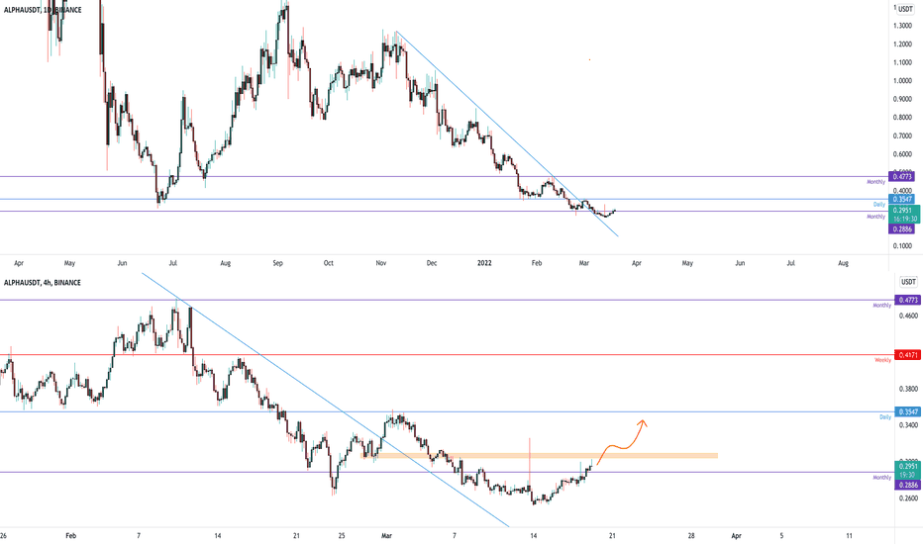Click the Monthly label beside 0.4773 on the 4h chart

coord(881,306)
